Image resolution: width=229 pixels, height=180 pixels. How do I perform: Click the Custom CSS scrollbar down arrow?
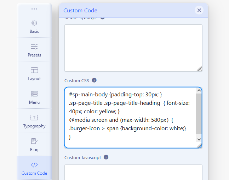coord(199,139)
